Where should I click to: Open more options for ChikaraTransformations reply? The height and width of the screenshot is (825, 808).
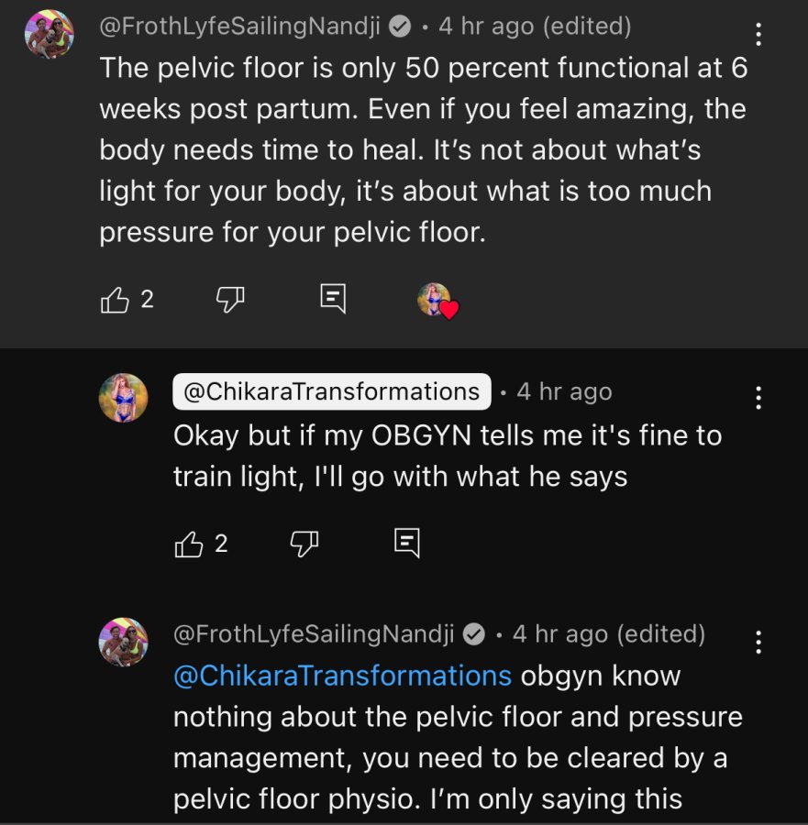point(758,398)
